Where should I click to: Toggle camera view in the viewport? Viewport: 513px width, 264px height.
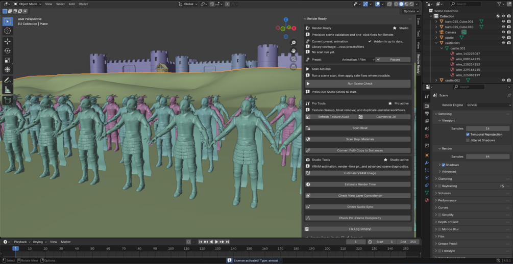[294, 59]
